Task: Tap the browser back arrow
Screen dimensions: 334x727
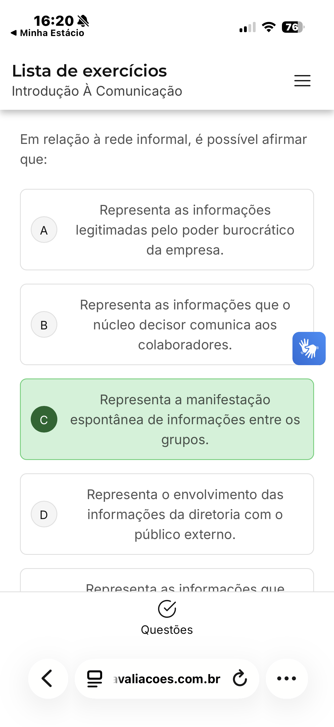Action: tap(48, 678)
